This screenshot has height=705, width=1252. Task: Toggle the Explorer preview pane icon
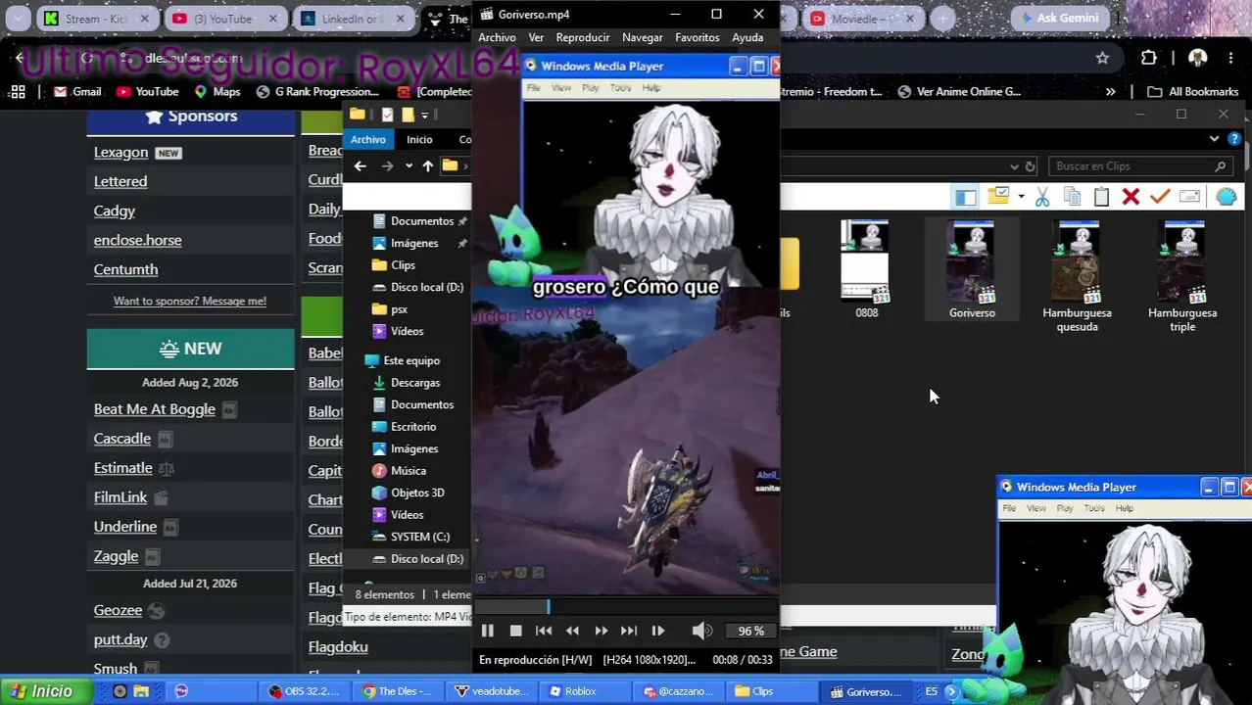pyautogui.click(x=966, y=197)
